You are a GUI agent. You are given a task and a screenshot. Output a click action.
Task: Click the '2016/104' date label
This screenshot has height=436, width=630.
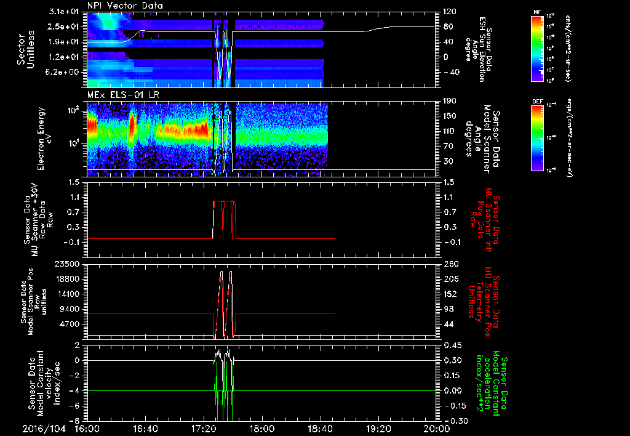coord(44,429)
